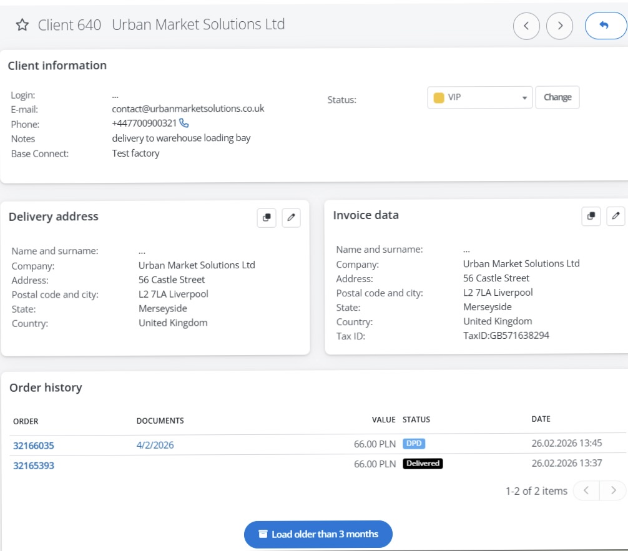
Task: Click the Delivered status badge
Action: (423, 464)
